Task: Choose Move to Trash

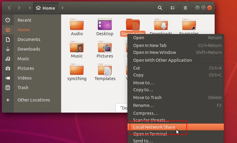Action: pos(176,97)
